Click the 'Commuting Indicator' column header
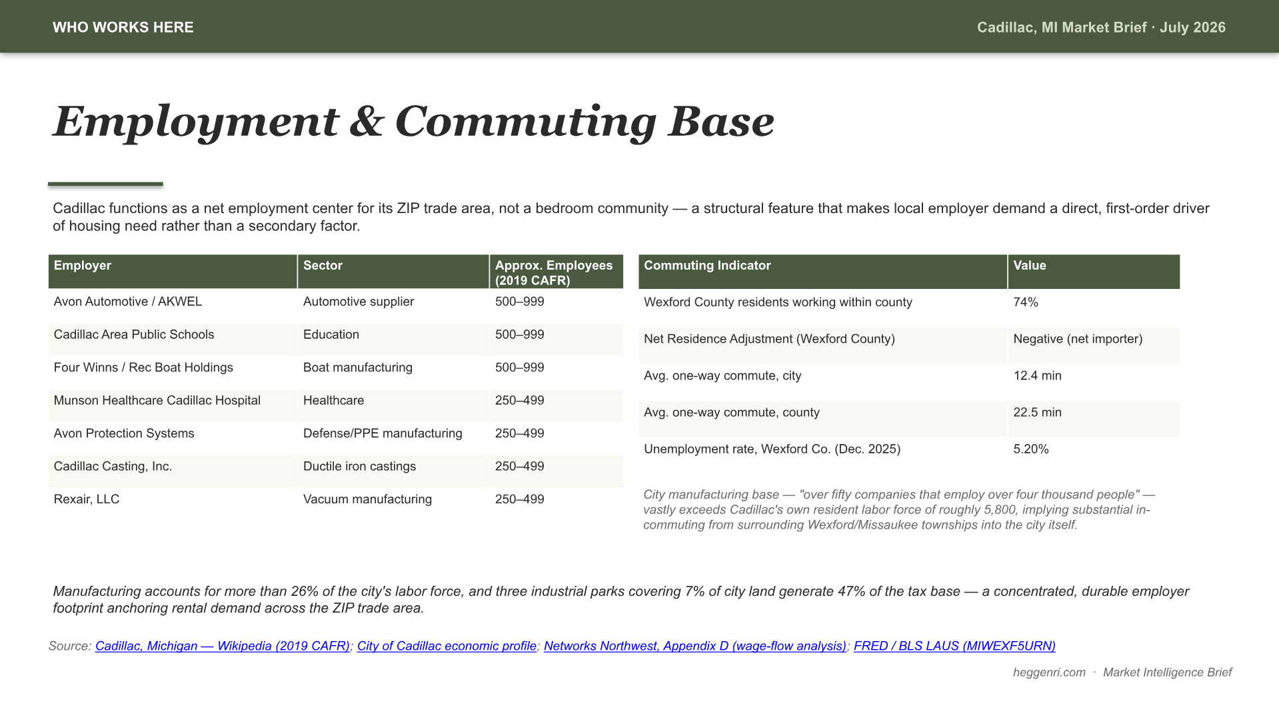 coord(822,272)
